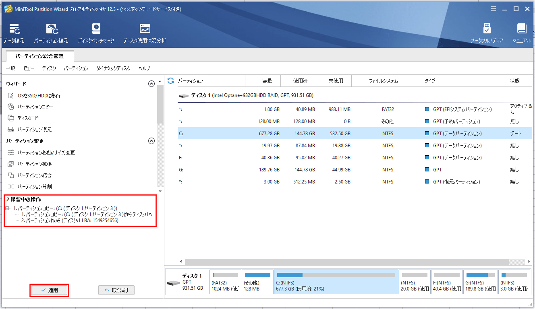535x309 pixels.
Task: Click the (NTFS) 3.0 GB block in disk map
Action: (x=514, y=282)
